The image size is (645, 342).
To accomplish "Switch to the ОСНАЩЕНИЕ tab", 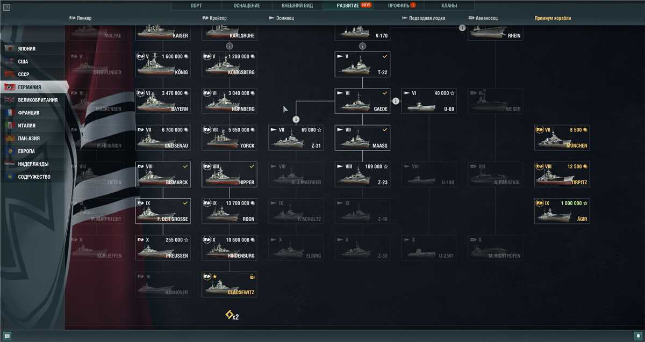I will click(247, 5).
